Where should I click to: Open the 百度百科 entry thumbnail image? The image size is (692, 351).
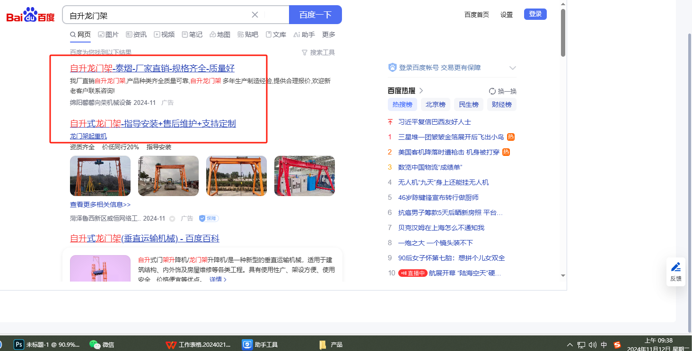[100, 268]
